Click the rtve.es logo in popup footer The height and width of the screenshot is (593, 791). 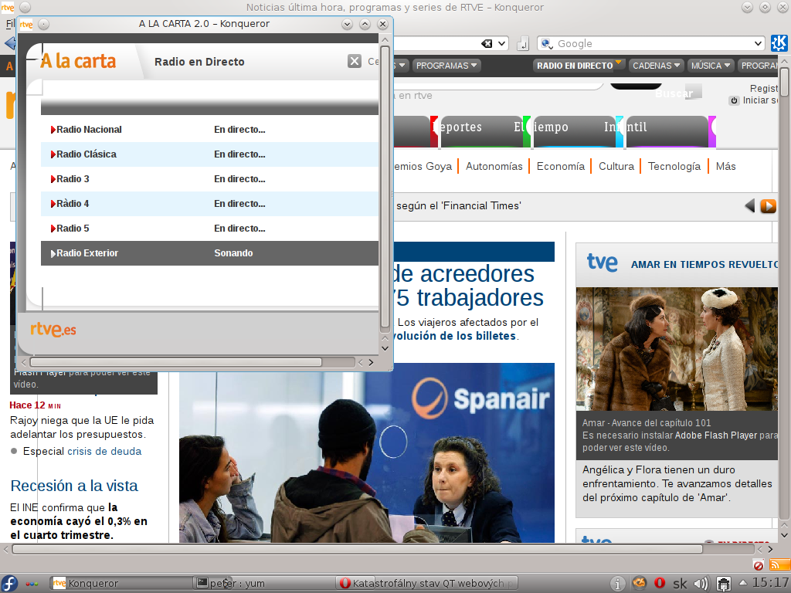pos(53,330)
